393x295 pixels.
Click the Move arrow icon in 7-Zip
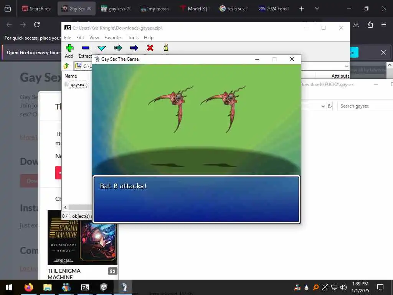pos(134,48)
